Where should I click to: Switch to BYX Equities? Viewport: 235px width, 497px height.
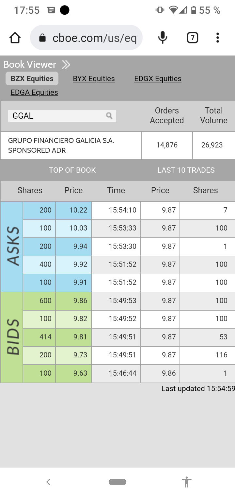94,79
